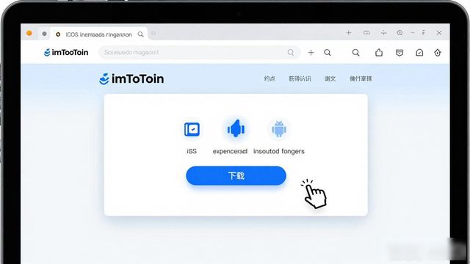This screenshot has height=264, width=470.
Task: Click the gray window control dot
Action: pyautogui.click(x=44, y=34)
